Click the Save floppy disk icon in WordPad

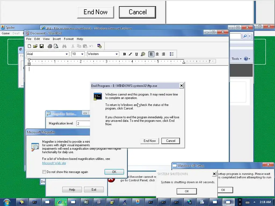pos(42,46)
